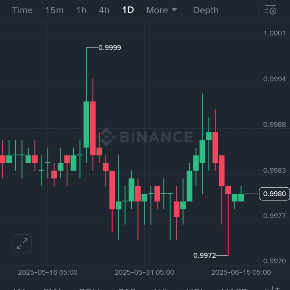Screen dimensions: 290x290
Task: Select the 1h interval
Action: coord(81,10)
